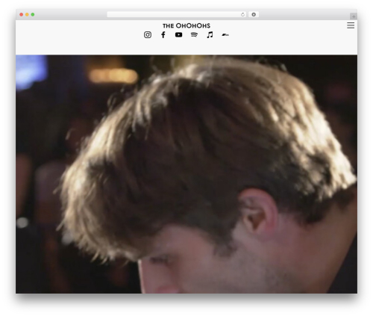The width and height of the screenshot is (373, 316).
Task: Close the browser window with red button
Action: (22, 14)
